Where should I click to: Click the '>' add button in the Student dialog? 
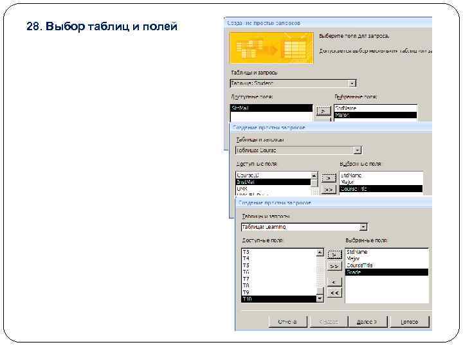pos(323,111)
